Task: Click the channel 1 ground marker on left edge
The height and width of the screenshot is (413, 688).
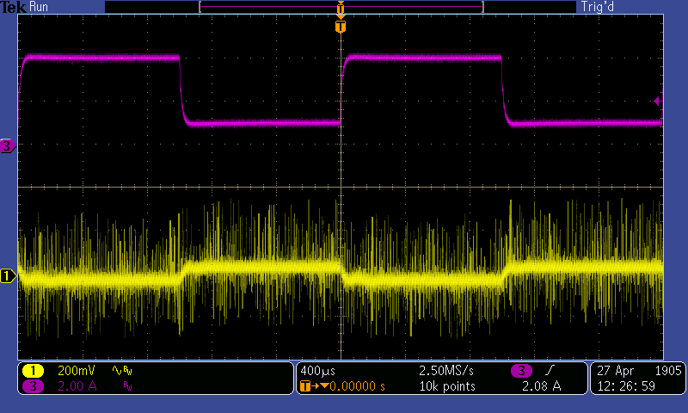Action: 7,276
